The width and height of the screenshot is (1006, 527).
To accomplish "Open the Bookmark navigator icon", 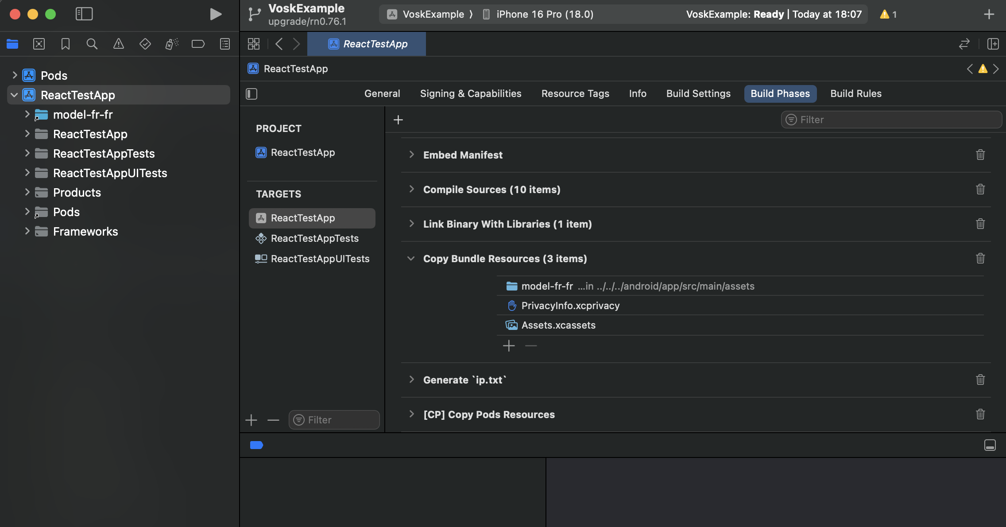I will pos(66,44).
